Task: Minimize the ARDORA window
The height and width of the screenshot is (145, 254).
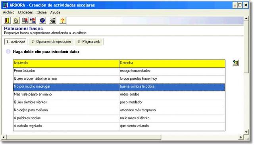Action: point(235,5)
